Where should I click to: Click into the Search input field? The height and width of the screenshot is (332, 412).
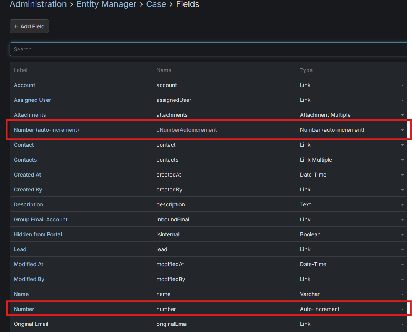click(206, 49)
